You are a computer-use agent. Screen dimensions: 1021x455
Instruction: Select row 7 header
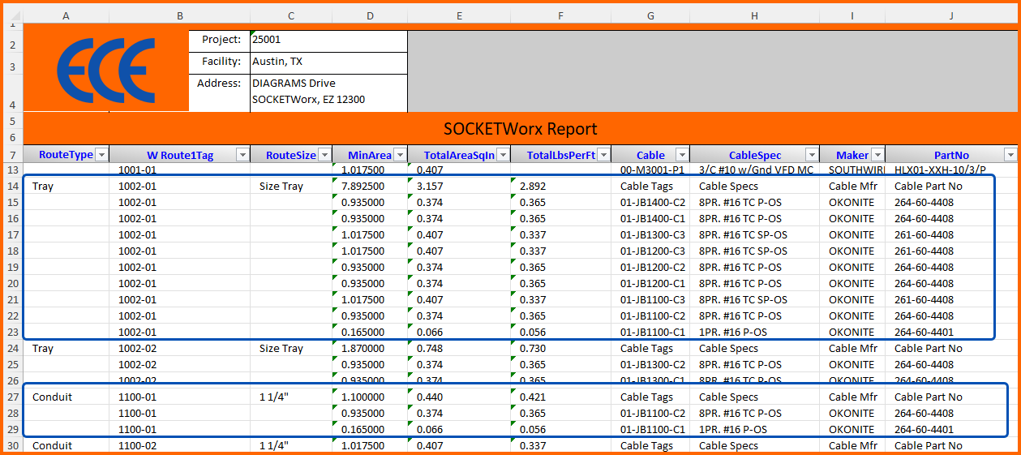coord(12,155)
